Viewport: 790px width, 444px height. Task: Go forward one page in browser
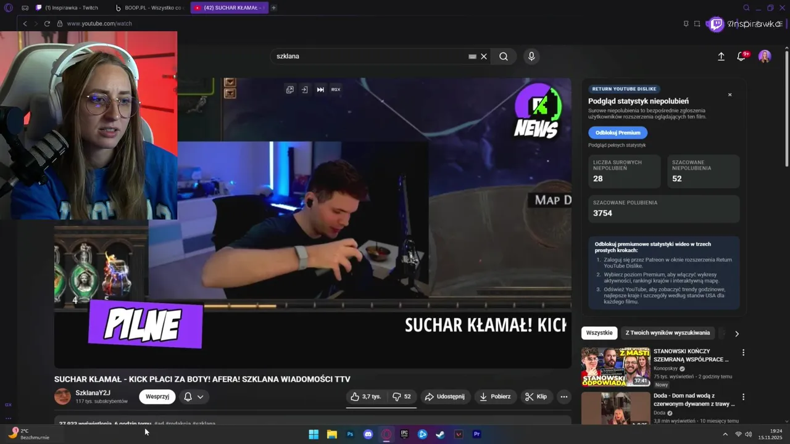[35, 23]
